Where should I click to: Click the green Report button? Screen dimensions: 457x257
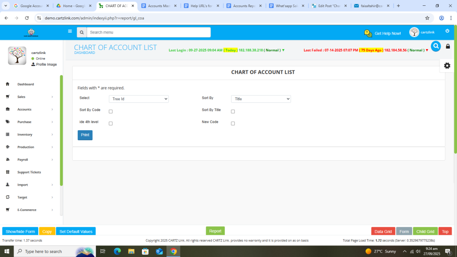(215, 231)
